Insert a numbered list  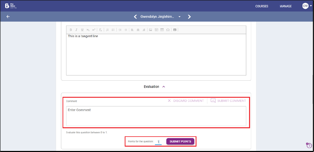click(107, 30)
